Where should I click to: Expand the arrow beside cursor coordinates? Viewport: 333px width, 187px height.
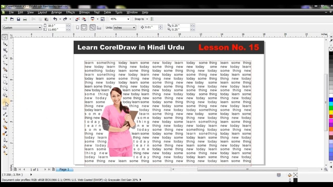pos(31,175)
